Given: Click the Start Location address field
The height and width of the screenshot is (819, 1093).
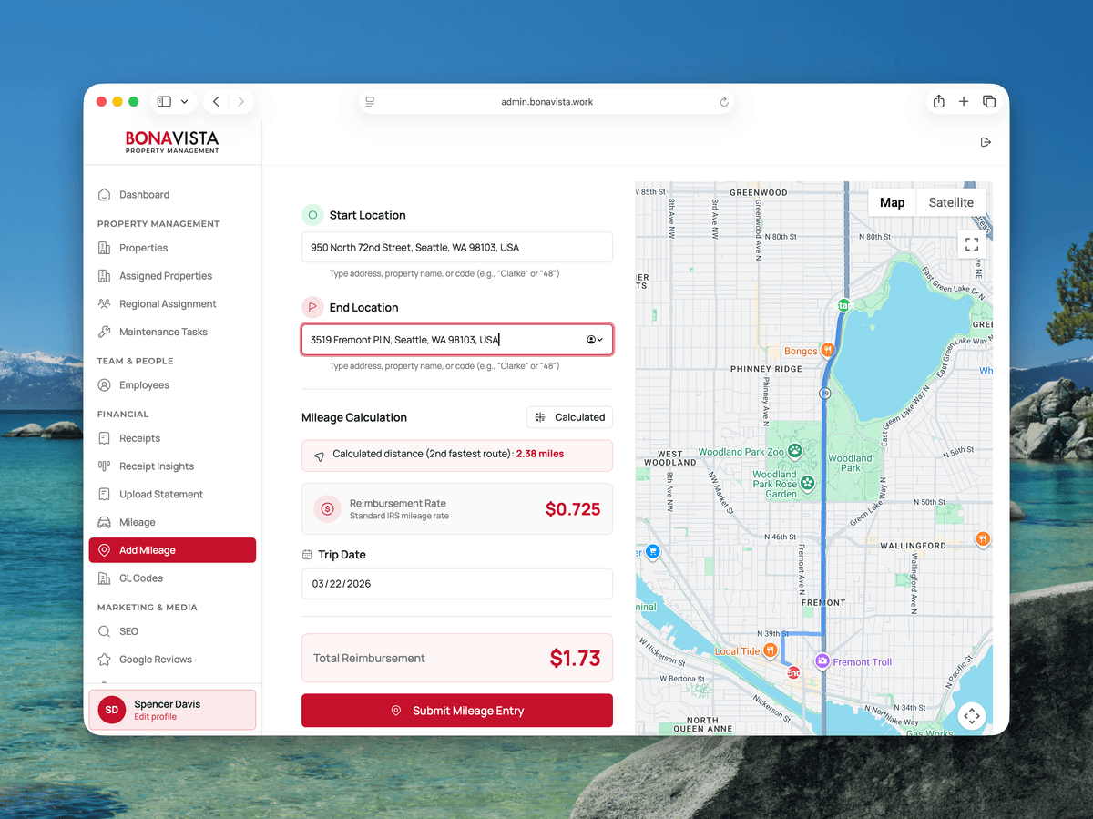Looking at the screenshot, I should [456, 248].
